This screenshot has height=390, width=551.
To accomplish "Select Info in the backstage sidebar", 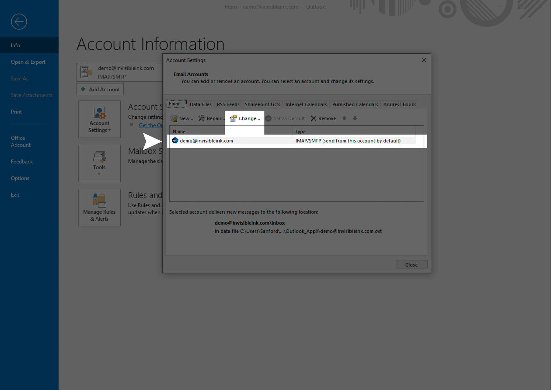I will click(x=29, y=45).
